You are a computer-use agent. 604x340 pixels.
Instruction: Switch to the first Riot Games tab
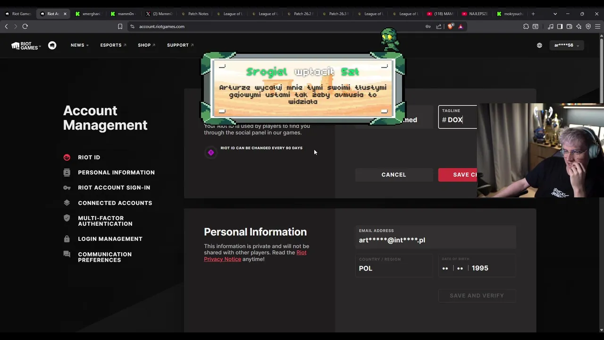click(19, 14)
